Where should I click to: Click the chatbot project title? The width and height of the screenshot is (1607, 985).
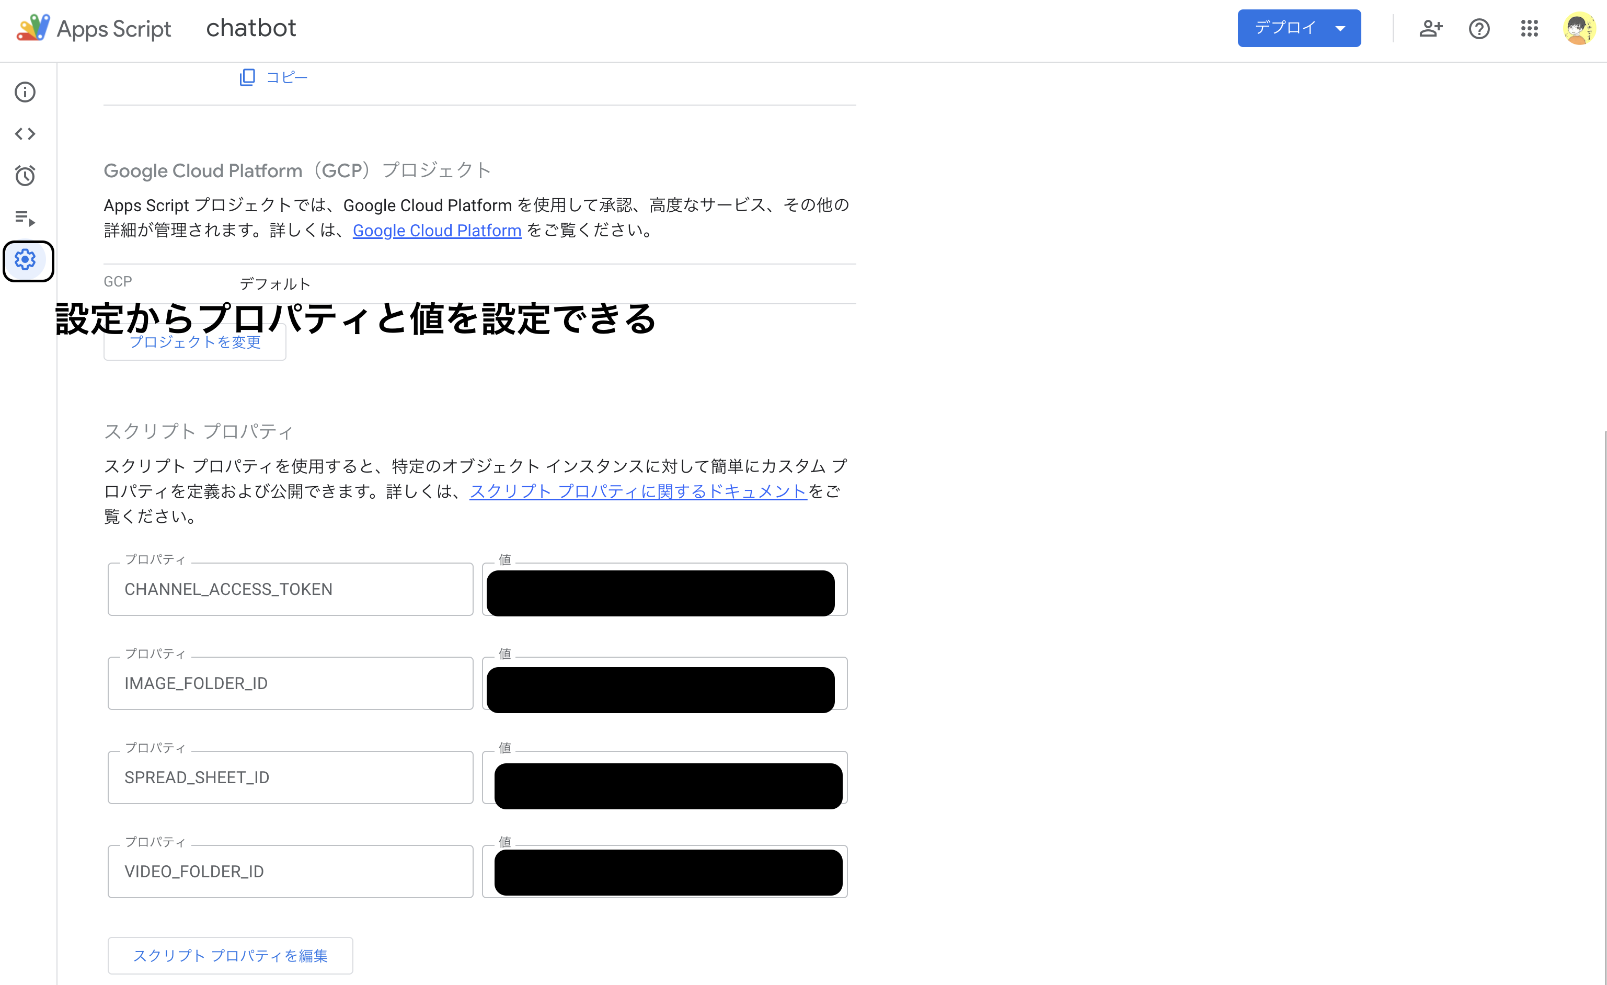click(251, 28)
